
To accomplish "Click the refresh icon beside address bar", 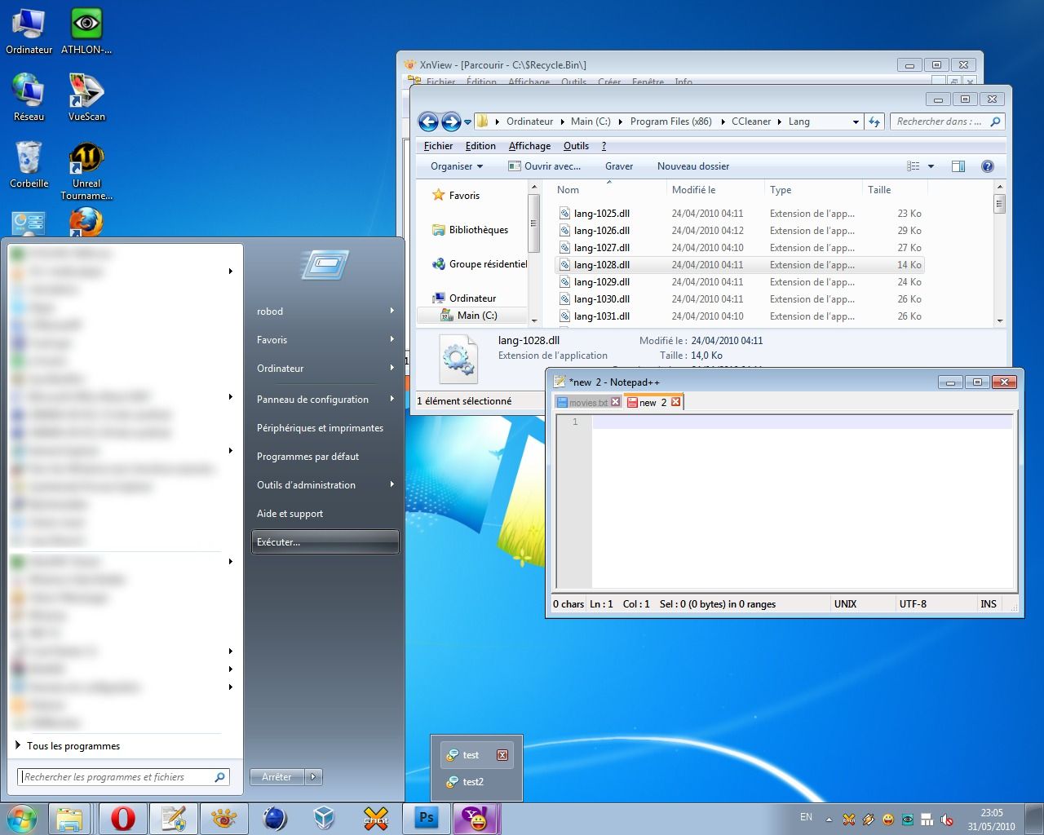I will (x=874, y=121).
